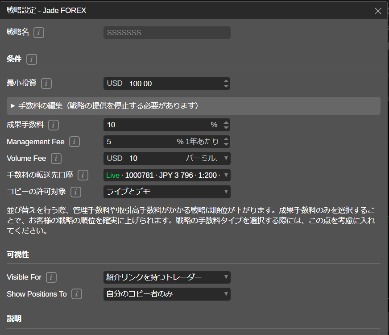Click Volume Fee info icon
Viewport: 389px width, 335px height.
point(56,159)
